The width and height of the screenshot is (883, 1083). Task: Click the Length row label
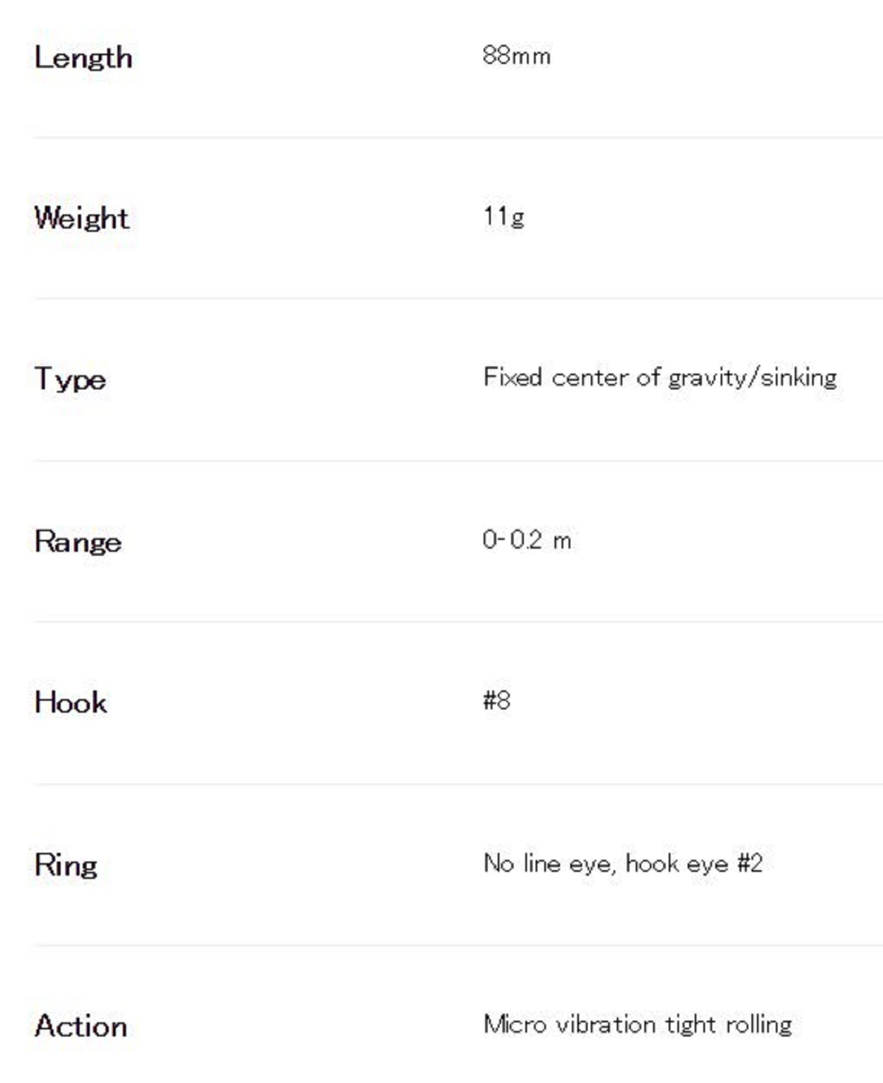tap(83, 58)
